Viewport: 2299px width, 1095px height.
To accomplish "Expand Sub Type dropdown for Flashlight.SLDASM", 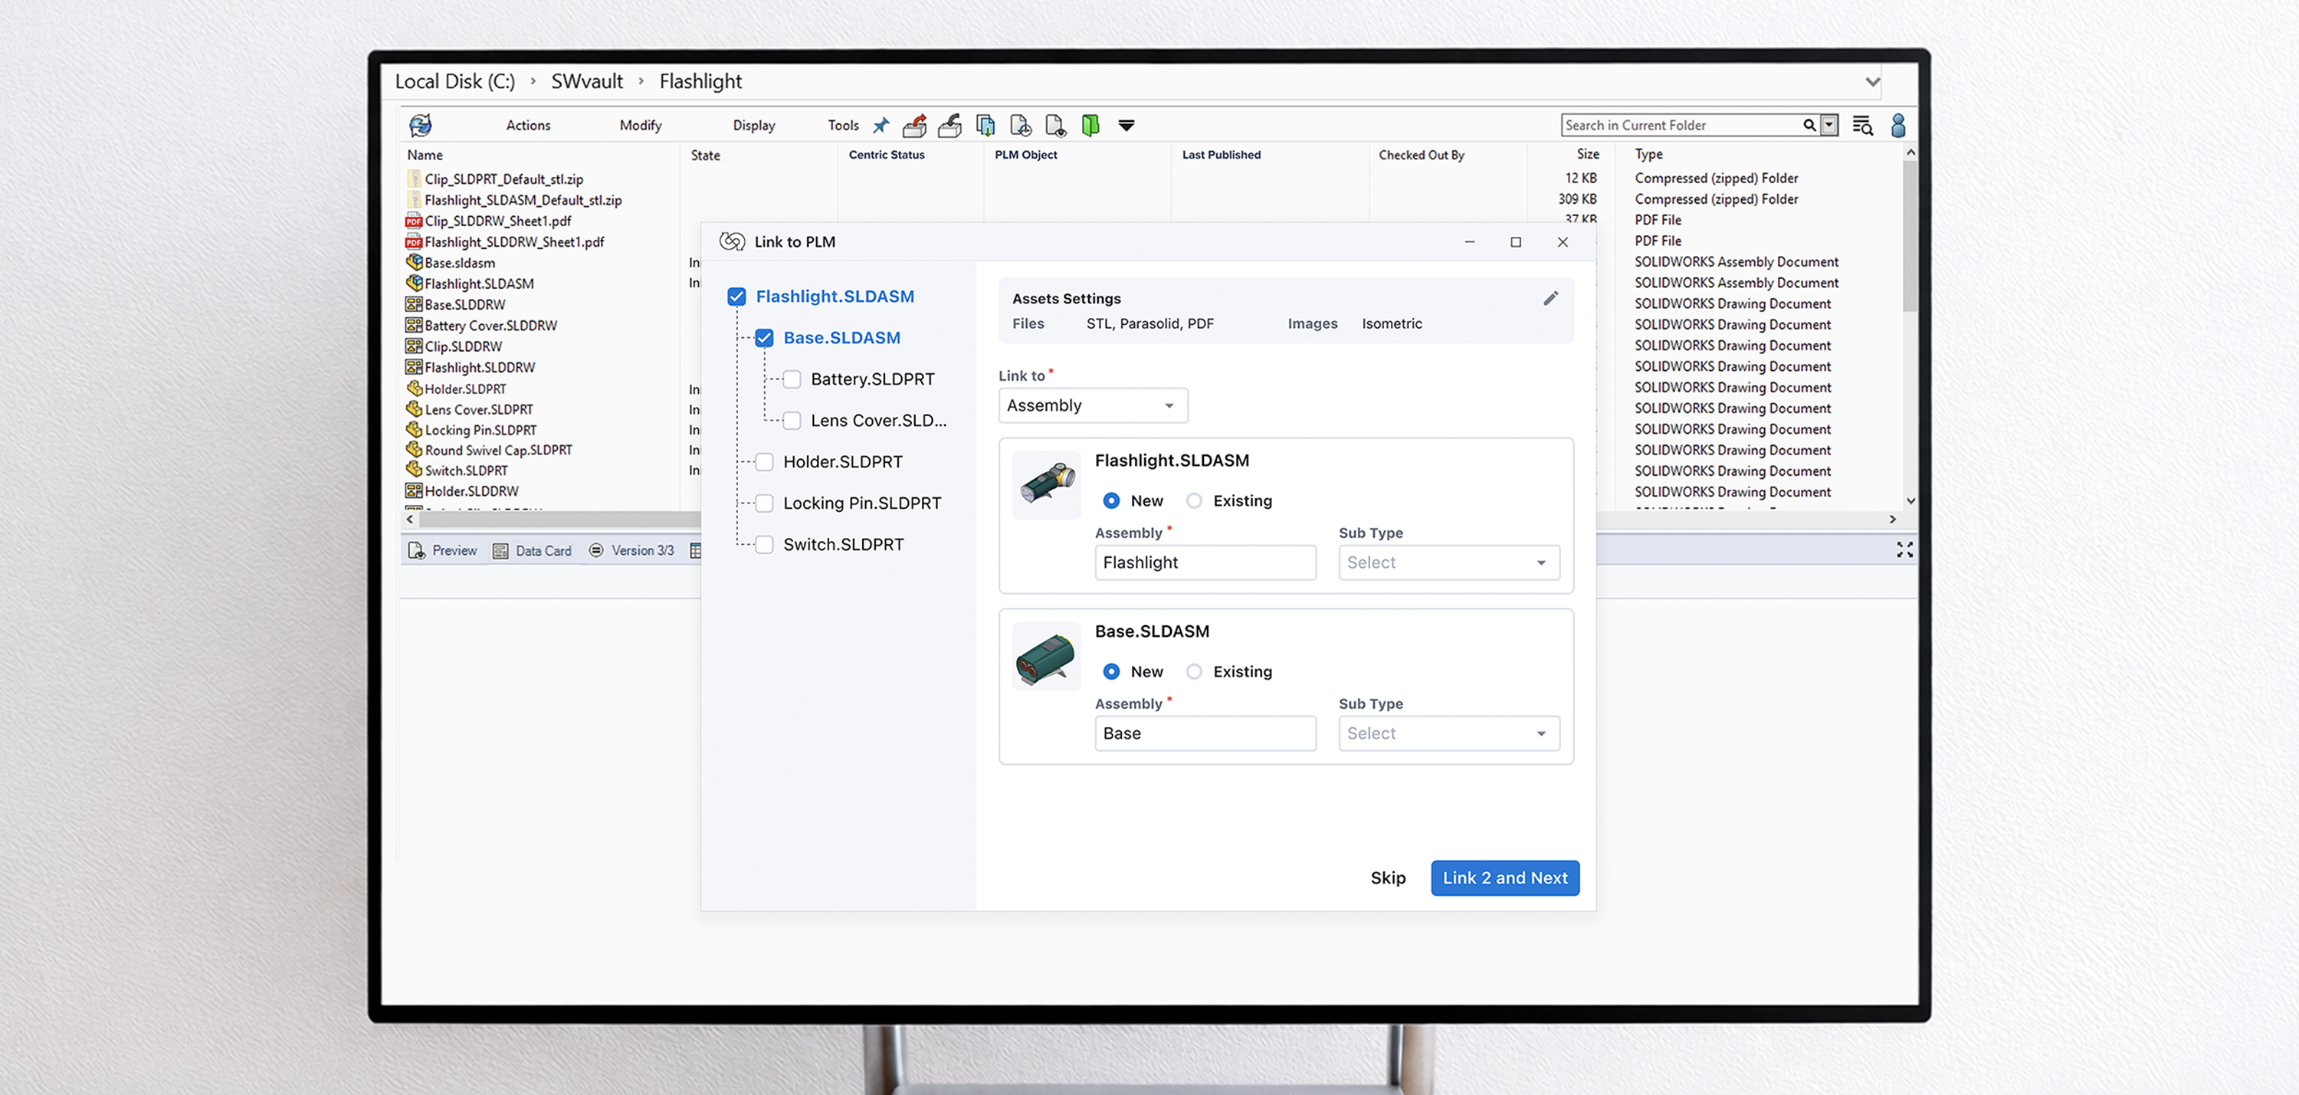I will 1448,562.
